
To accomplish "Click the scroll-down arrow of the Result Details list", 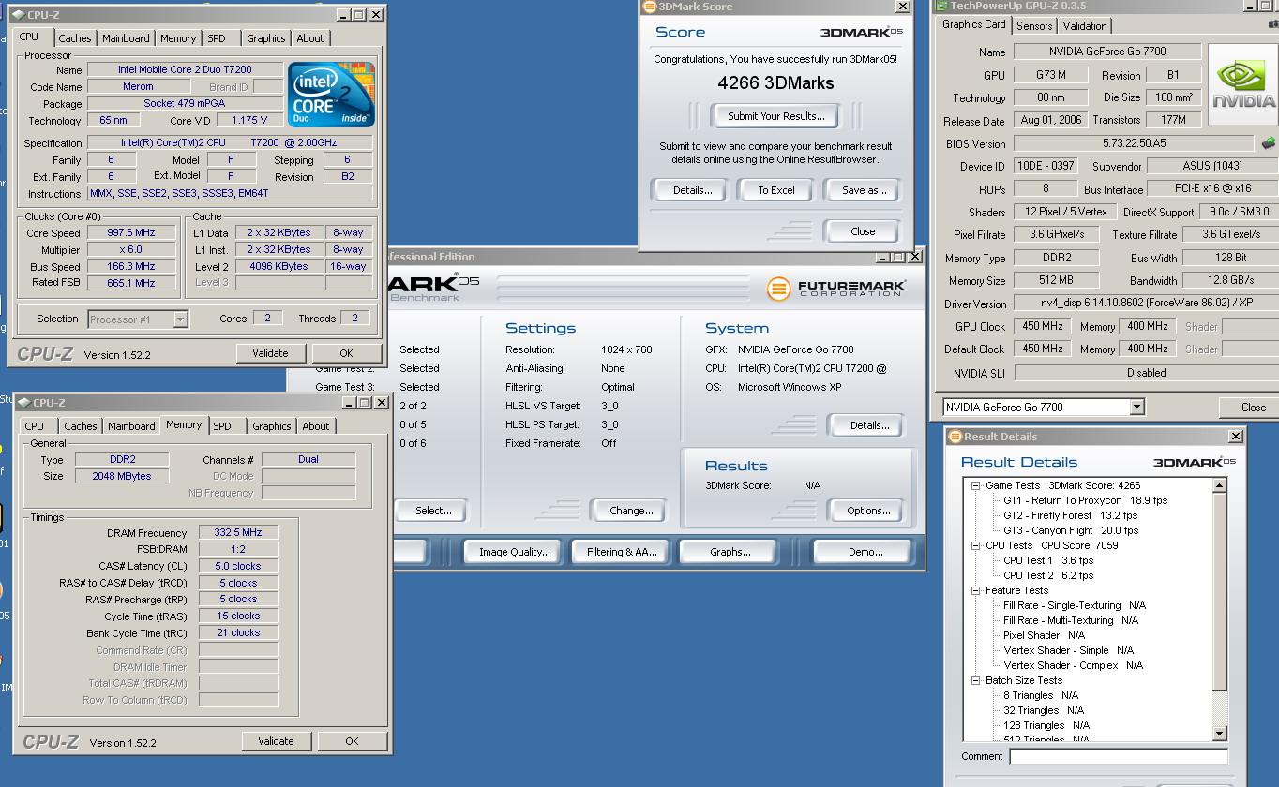I will (x=1220, y=734).
